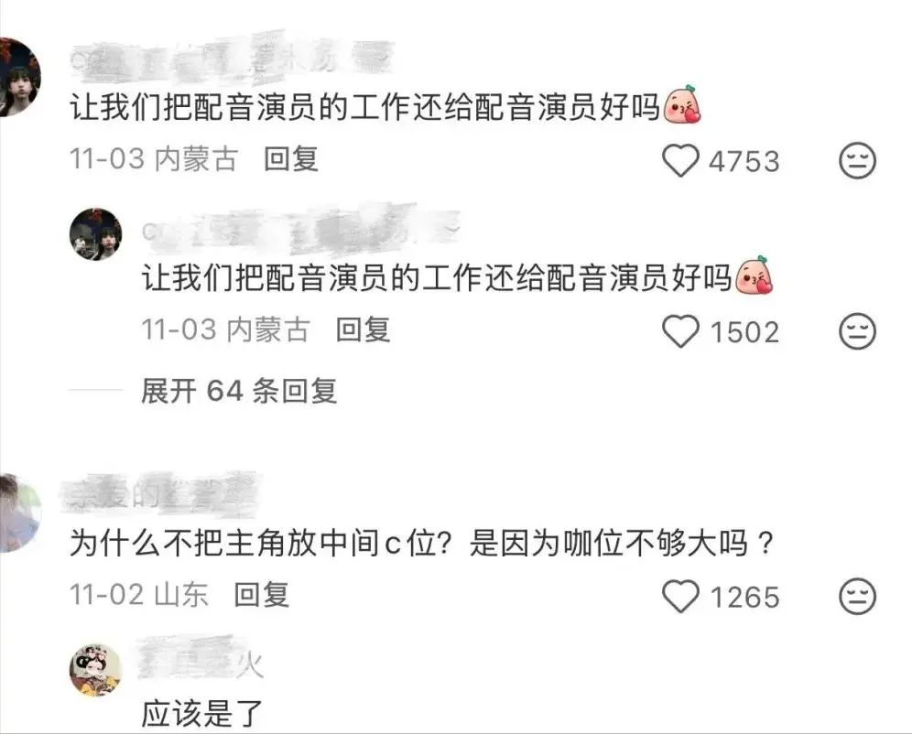This screenshot has width=912, height=734.
Task: Open the top commenter's avatar
Action: click(20, 78)
